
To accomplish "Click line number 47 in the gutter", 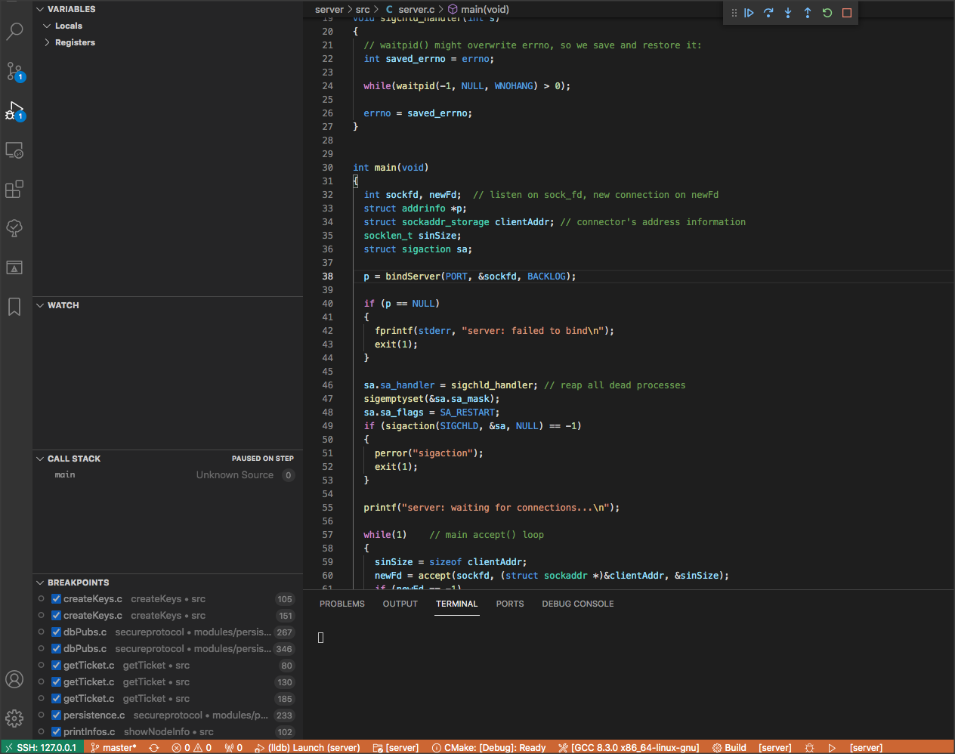I will tap(328, 399).
